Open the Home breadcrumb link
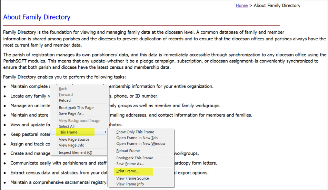The image size is (328, 190). pos(241,6)
